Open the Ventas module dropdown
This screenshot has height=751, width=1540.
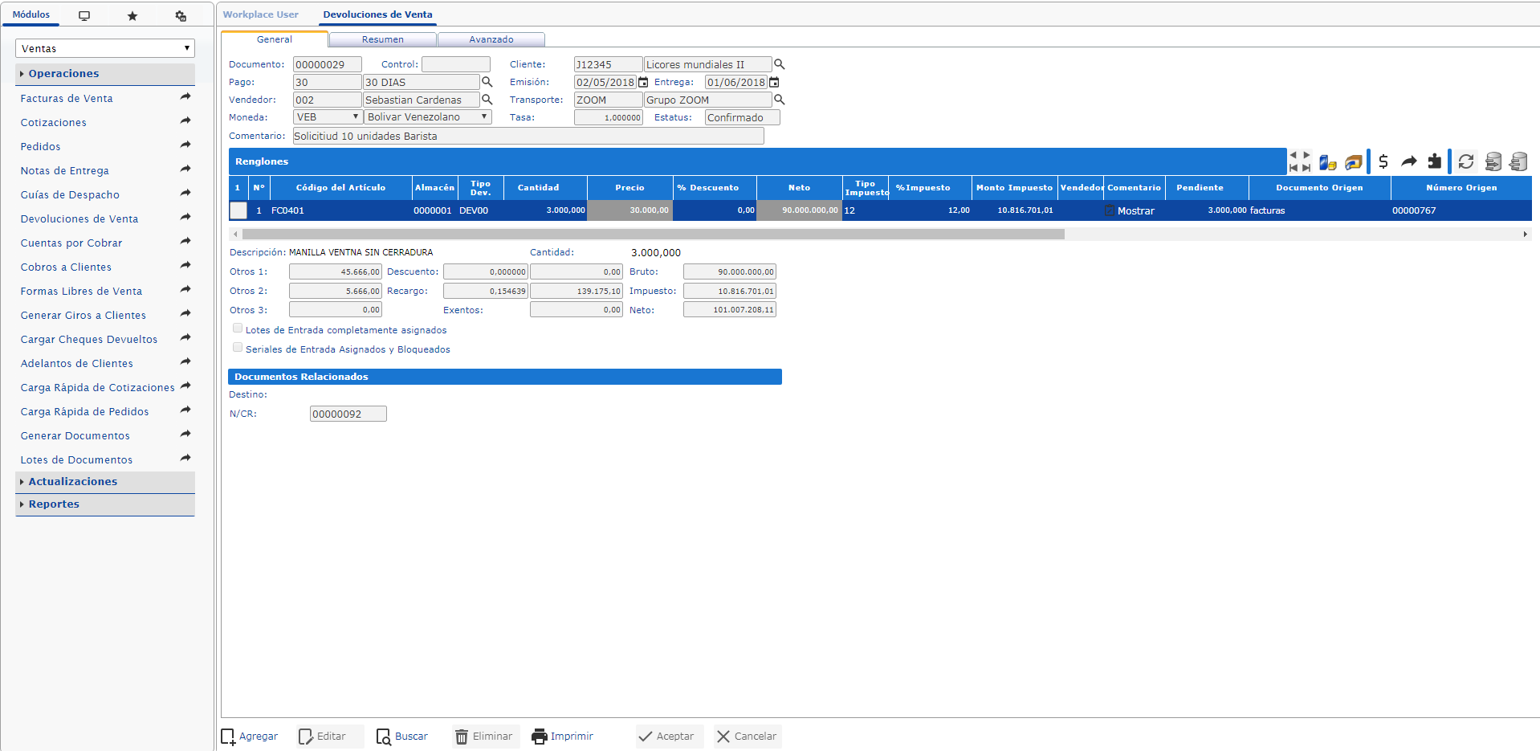pyautogui.click(x=105, y=48)
